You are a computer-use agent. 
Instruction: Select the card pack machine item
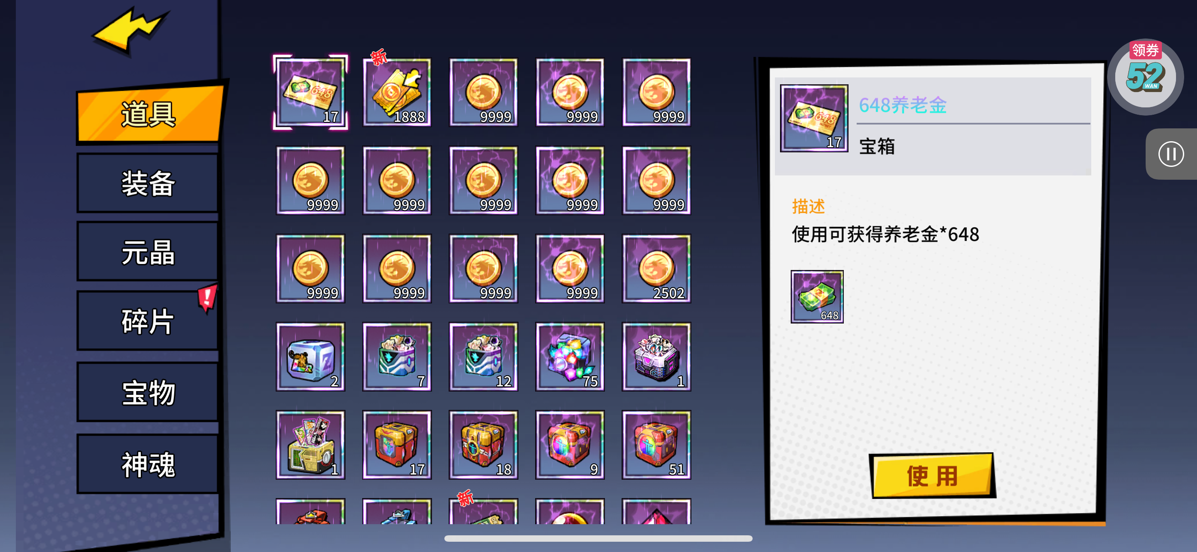(x=310, y=445)
